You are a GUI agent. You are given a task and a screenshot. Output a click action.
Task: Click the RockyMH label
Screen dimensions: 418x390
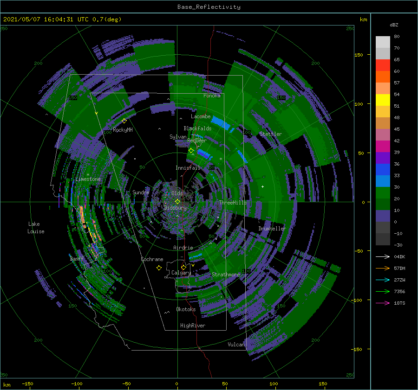[x=123, y=130]
